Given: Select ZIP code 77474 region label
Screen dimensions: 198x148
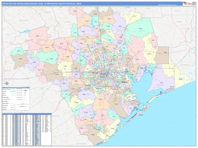Looking at the screenshot, I should click(x=57, y=75).
